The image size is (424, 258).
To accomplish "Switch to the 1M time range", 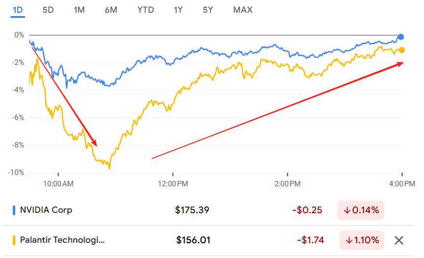I will click(x=79, y=10).
